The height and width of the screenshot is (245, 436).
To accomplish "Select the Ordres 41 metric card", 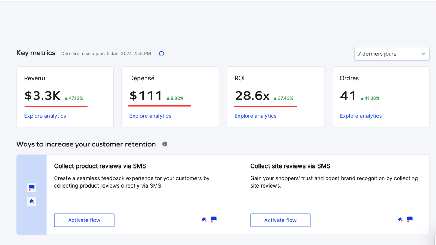I will (381, 97).
